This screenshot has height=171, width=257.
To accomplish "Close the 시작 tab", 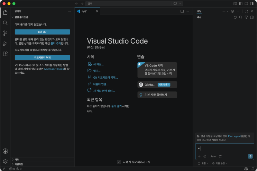I will [x=97, y=11].
